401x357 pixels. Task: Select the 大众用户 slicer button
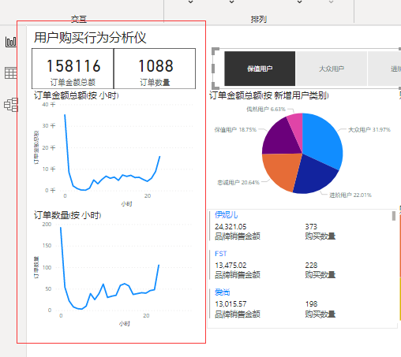(x=332, y=69)
